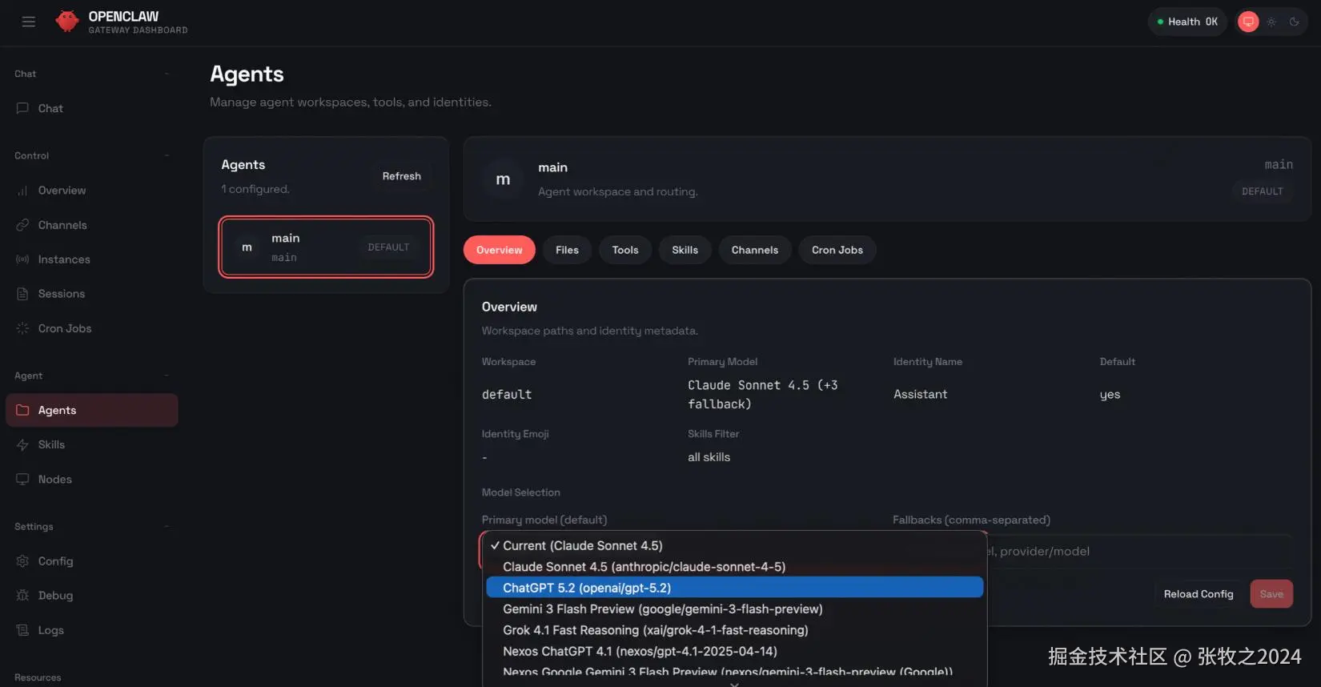The width and height of the screenshot is (1321, 687).
Task: Open the Config settings page
Action: point(91,561)
